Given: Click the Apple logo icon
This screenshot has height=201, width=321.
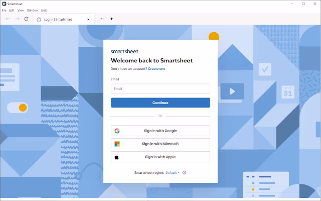Looking at the screenshot, I should 117,157.
